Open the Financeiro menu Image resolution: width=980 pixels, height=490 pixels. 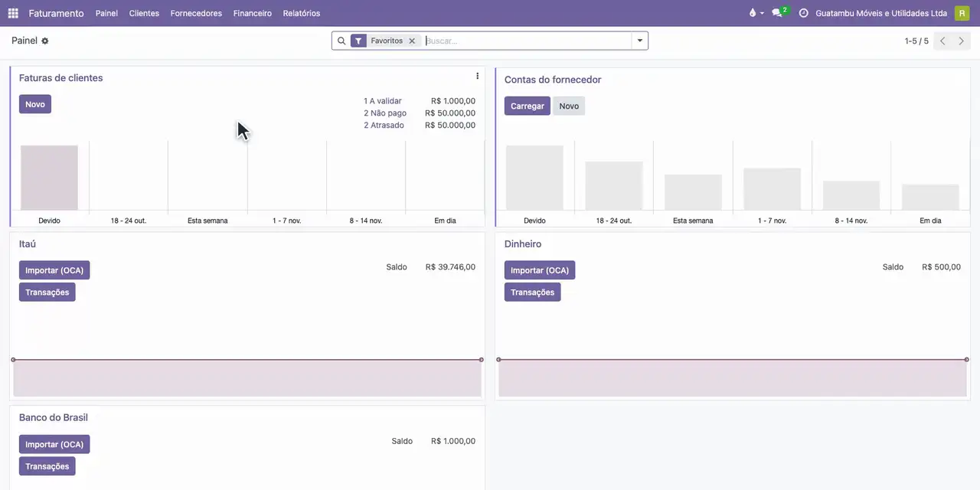click(253, 13)
